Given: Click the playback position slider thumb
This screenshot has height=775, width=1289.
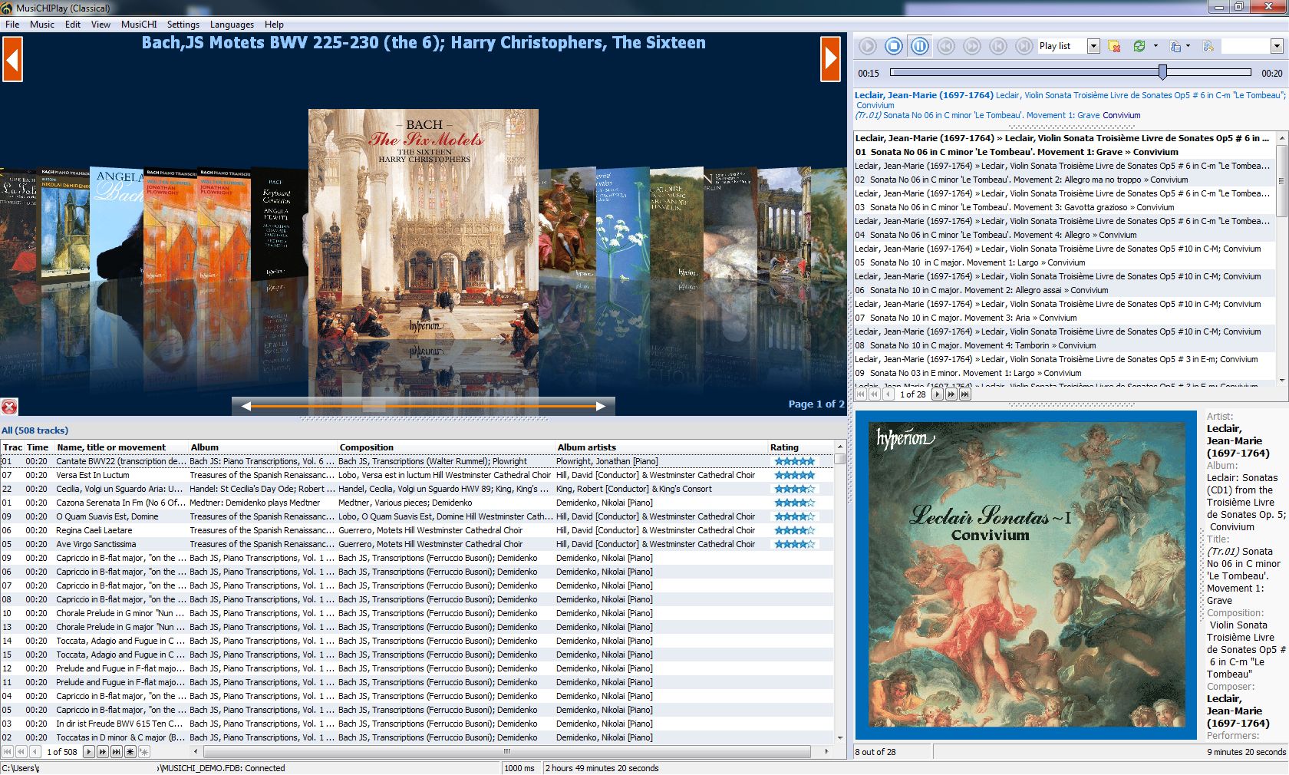Looking at the screenshot, I should point(1163,72).
